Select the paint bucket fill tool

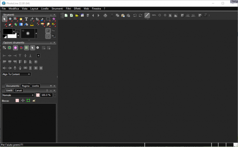coord(26,24)
